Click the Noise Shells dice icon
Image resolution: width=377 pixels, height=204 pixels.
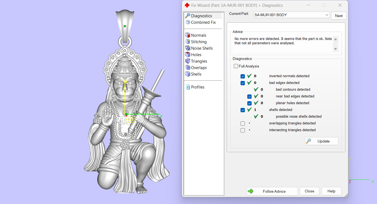(188, 48)
